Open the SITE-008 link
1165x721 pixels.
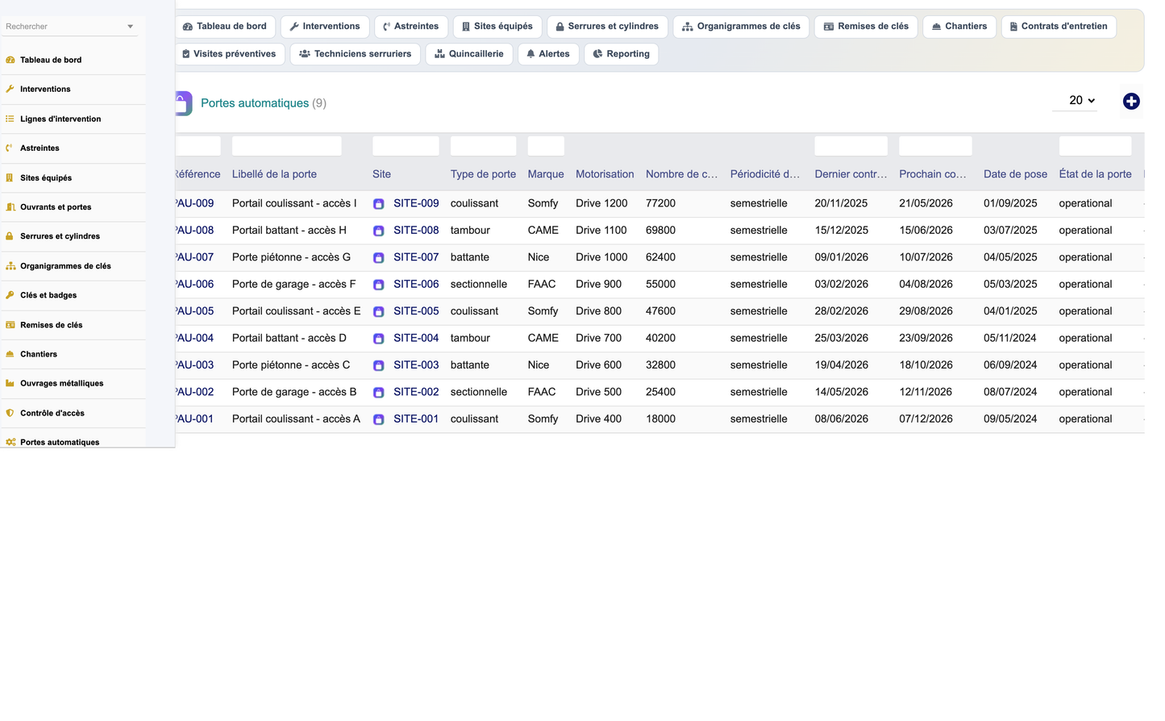416,231
